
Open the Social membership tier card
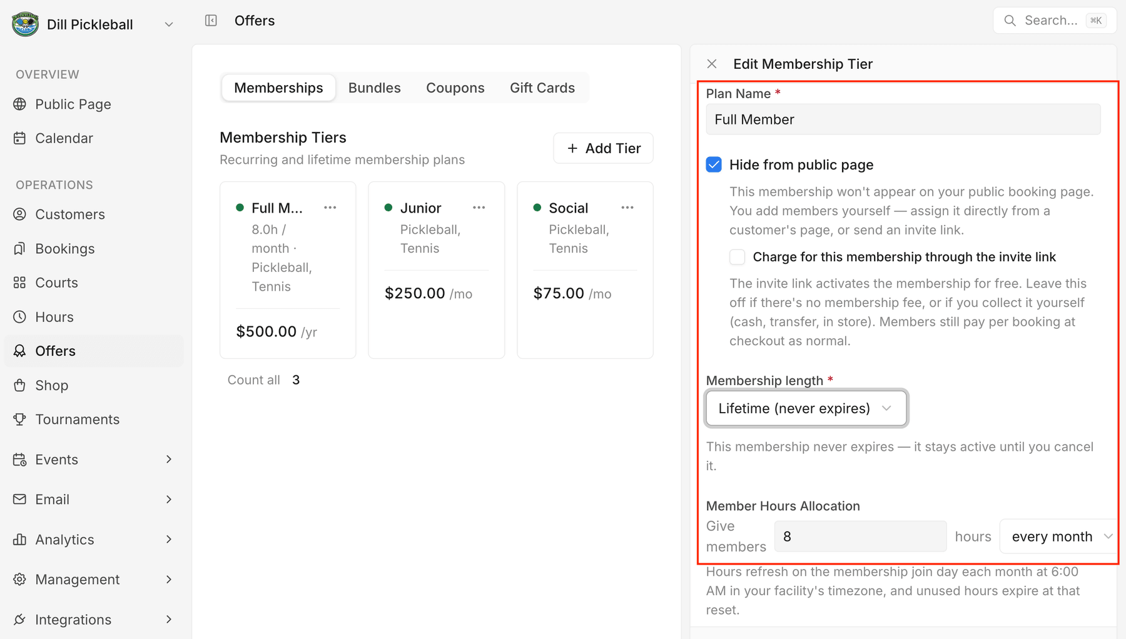point(586,270)
